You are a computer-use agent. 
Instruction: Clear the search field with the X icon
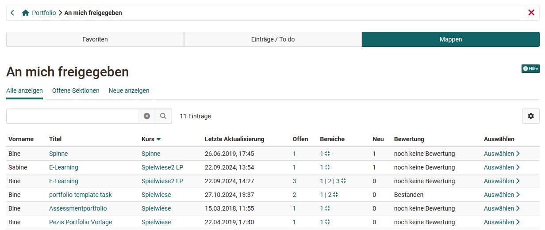pyautogui.click(x=147, y=116)
